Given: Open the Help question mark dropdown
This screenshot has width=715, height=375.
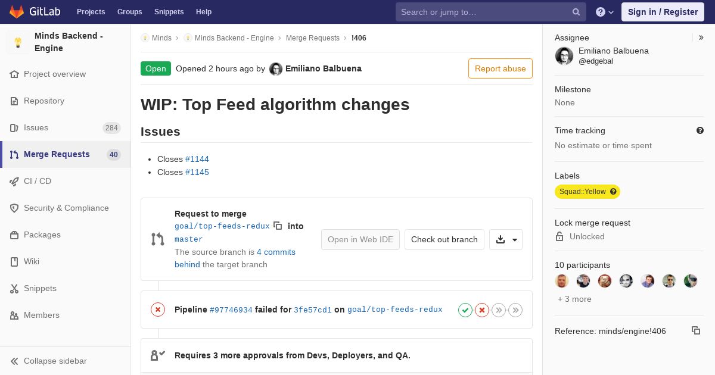Looking at the screenshot, I should pos(605,12).
